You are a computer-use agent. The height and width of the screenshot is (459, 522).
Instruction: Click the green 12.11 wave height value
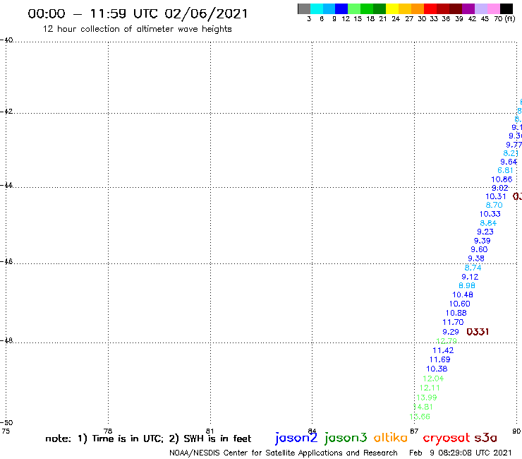coord(430,388)
